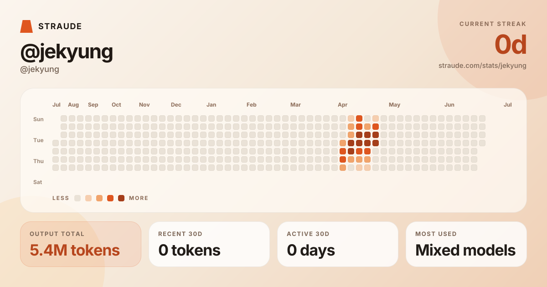Click the small @jekyung handle under the heading
The height and width of the screenshot is (287, 547).
click(40, 69)
